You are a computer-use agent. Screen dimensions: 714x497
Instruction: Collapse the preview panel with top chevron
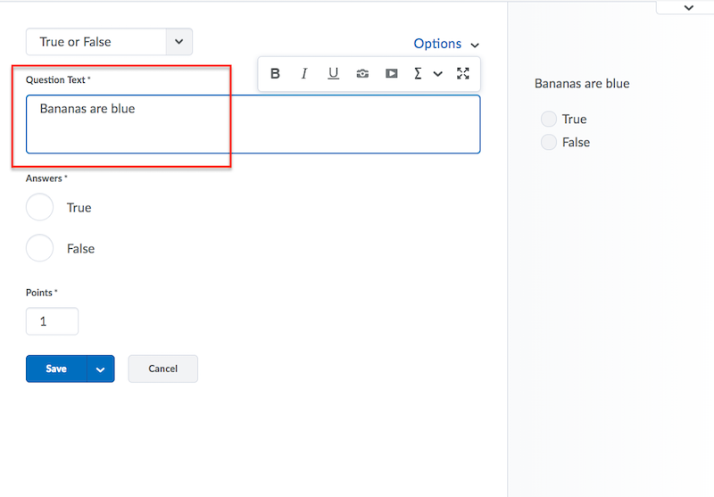[x=688, y=7]
